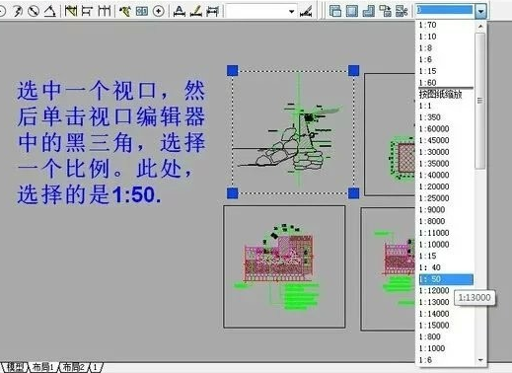Screen dimensions: 512x373
Task: Choose scale 1:8 from the list
Action: click(425, 48)
